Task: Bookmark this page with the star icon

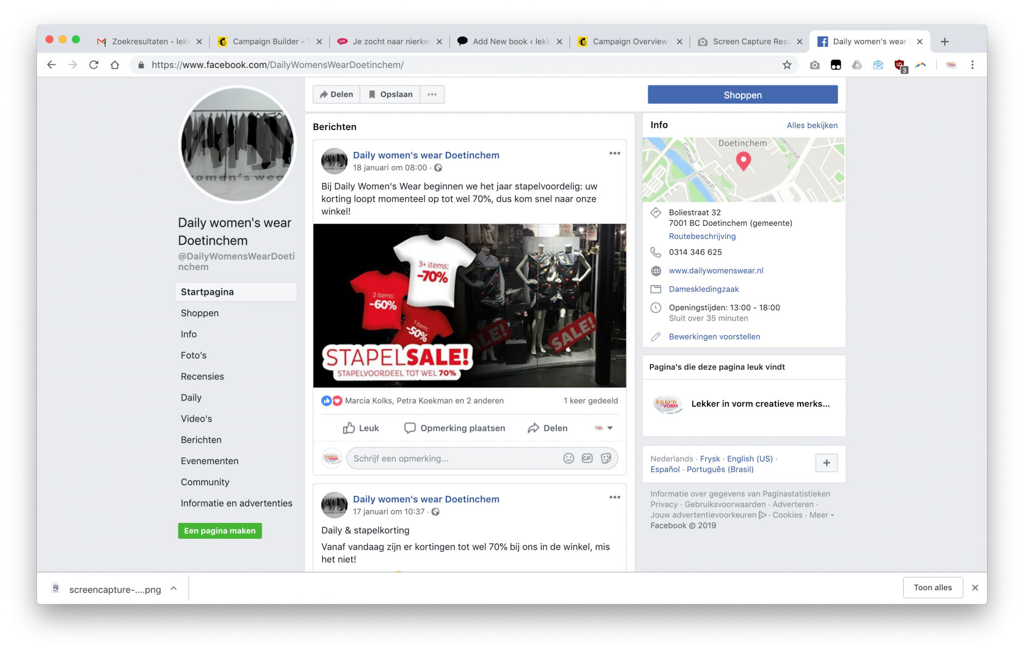Action: [786, 65]
